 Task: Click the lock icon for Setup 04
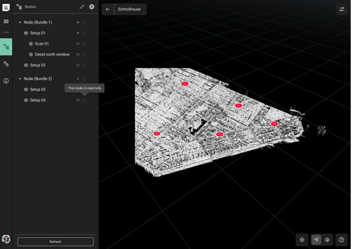point(84,101)
